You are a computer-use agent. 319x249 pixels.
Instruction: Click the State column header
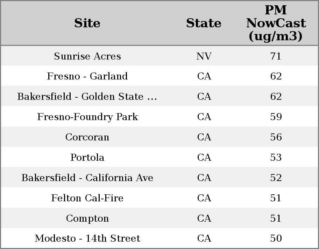tap(204, 23)
